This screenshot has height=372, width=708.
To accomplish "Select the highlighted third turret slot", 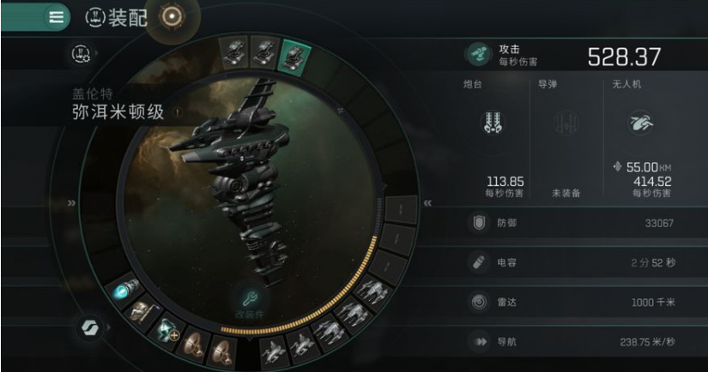I will [x=295, y=58].
